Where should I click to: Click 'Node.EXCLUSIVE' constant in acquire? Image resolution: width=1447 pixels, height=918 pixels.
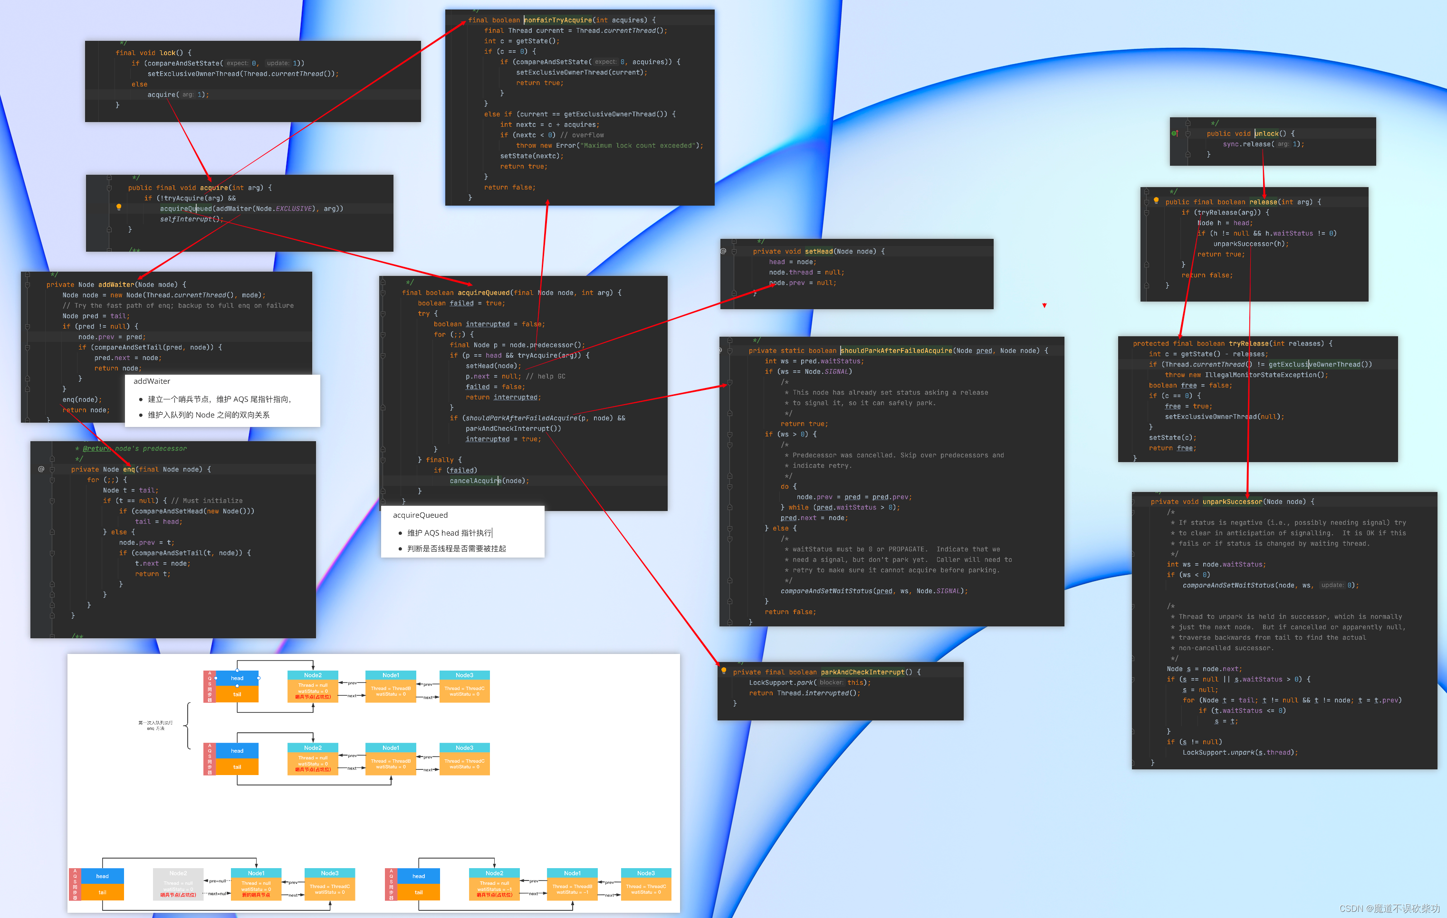(x=284, y=209)
